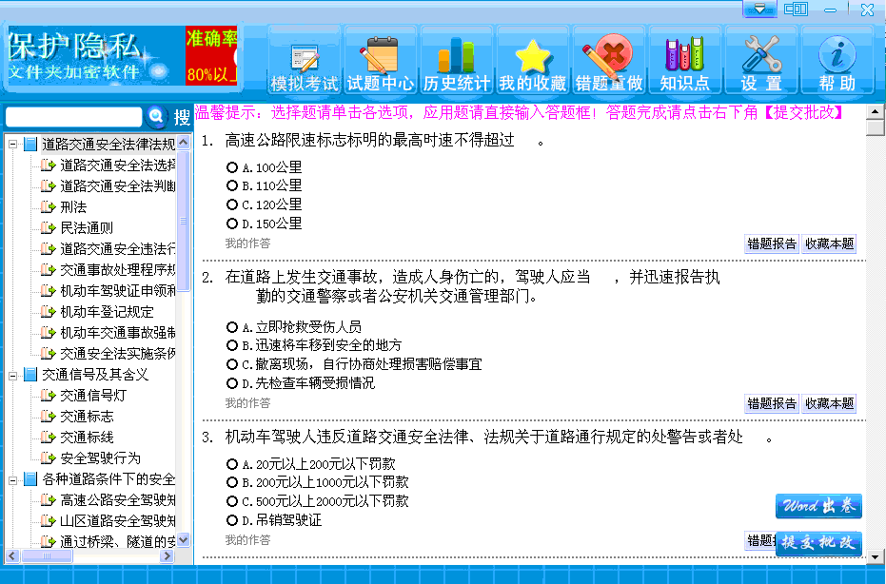Click tree panel horizontal scroll right arrow

[x=167, y=555]
